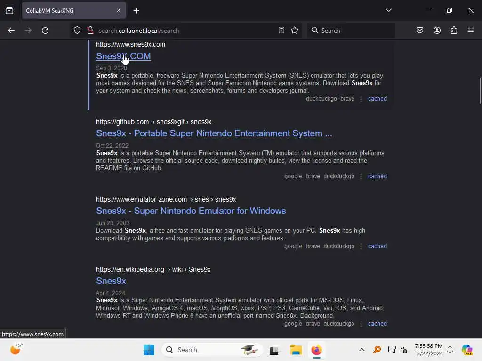
Task: Open File Explorer from the taskbar
Action: click(x=296, y=350)
